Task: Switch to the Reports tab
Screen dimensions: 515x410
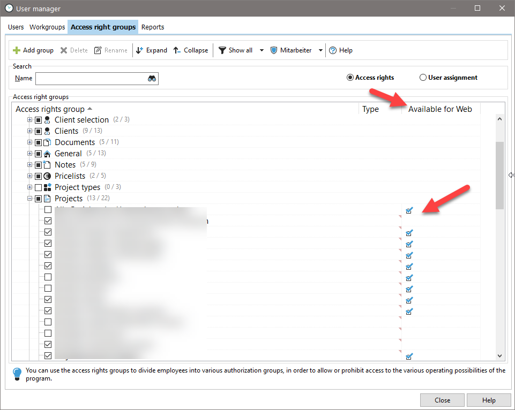Action: (153, 27)
